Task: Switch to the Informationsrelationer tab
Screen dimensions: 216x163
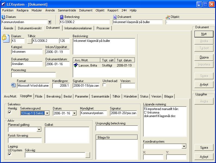Action: coord(78,28)
